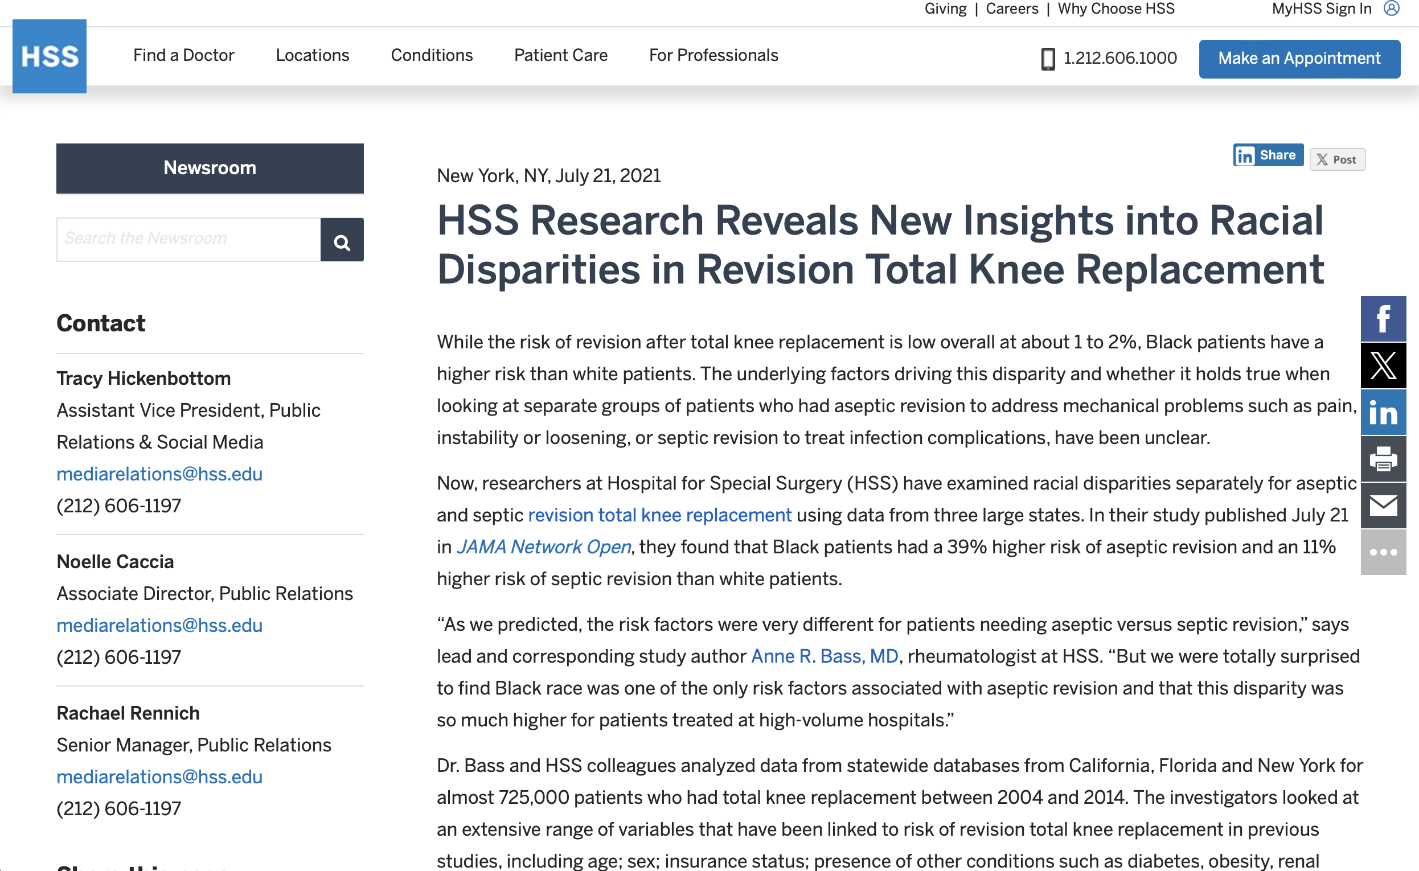Image resolution: width=1419 pixels, height=871 pixels.
Task: Open For Professionals menu
Action: pos(713,55)
